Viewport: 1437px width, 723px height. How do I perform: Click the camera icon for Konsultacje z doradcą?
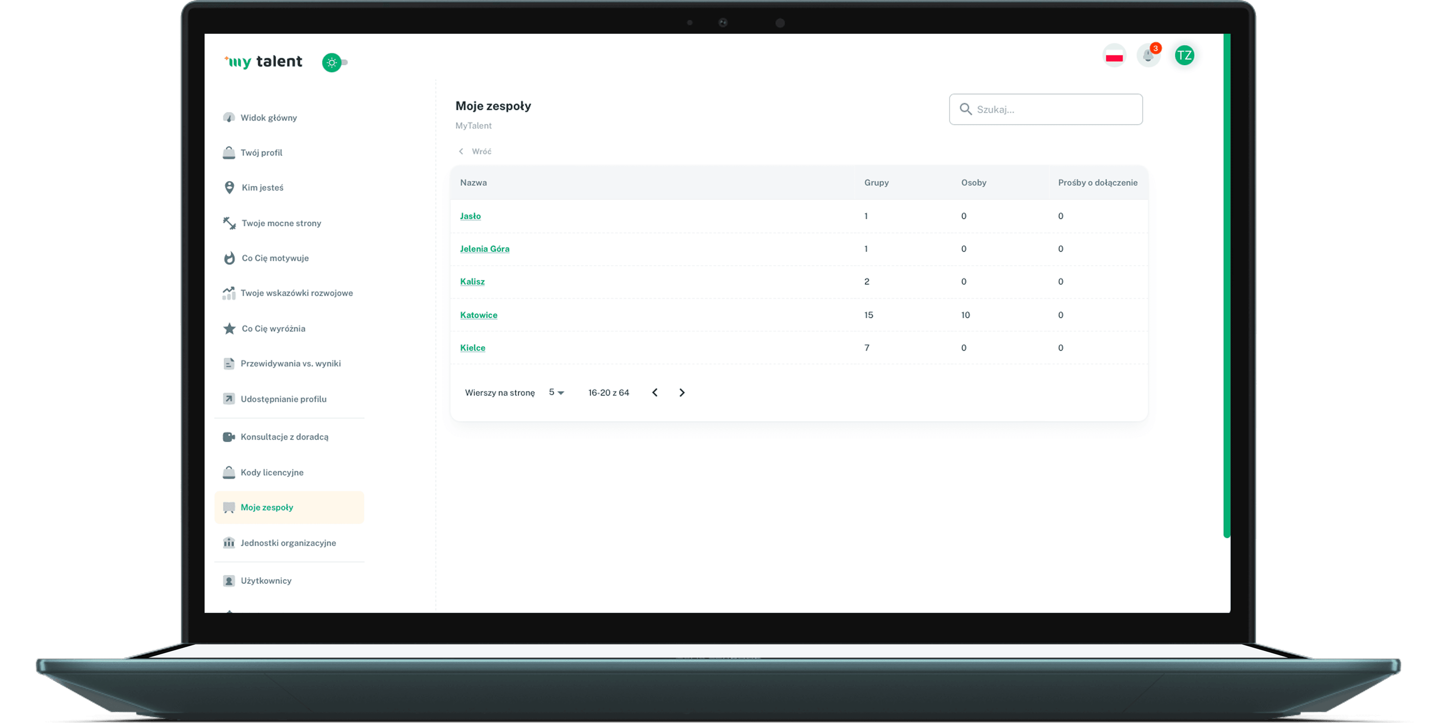click(229, 437)
